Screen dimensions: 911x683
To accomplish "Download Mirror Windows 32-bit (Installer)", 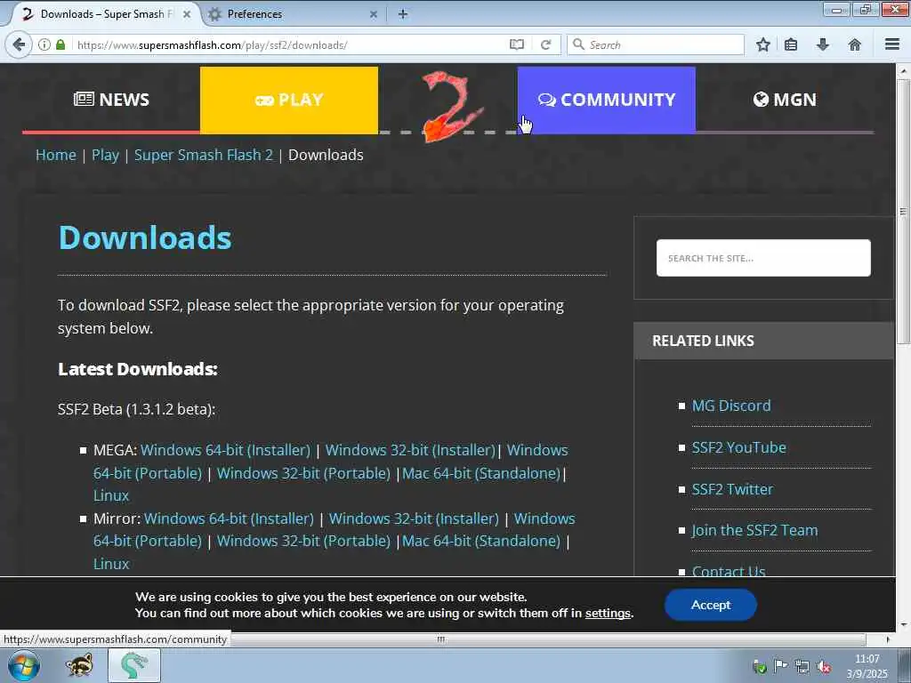I will tap(414, 518).
